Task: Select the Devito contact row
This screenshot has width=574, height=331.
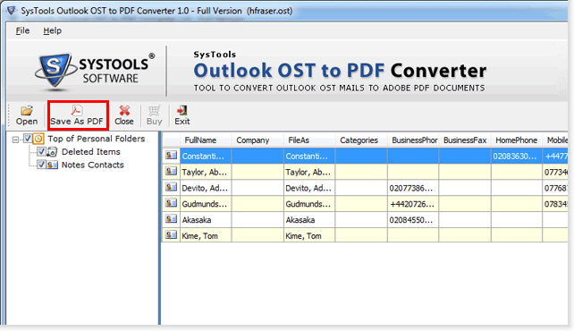Action: click(365, 188)
